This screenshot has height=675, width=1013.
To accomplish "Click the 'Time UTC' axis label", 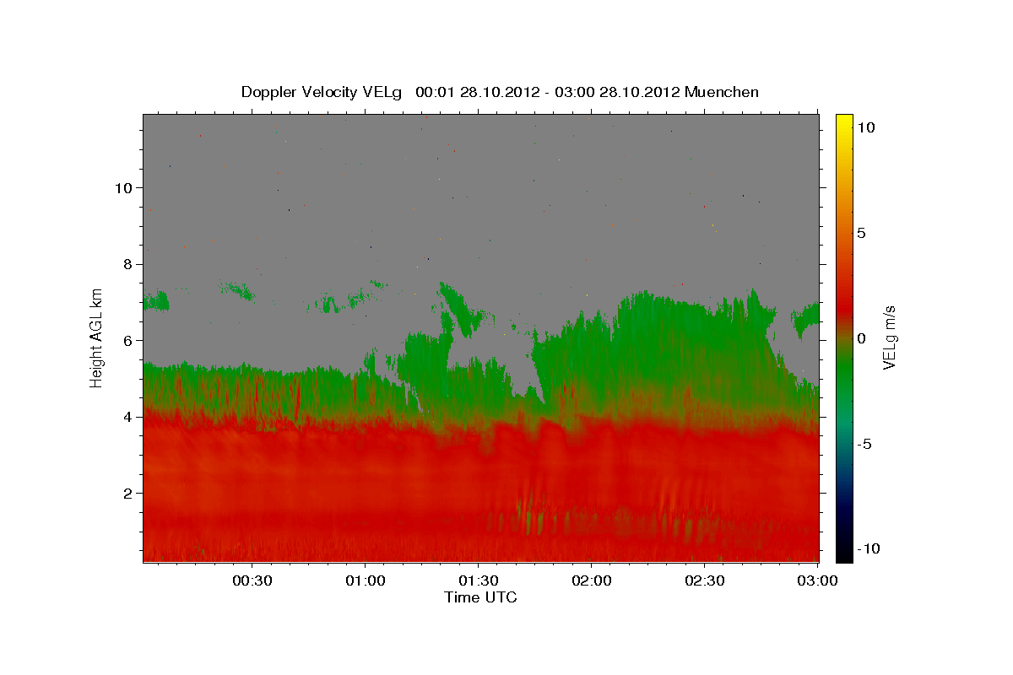I will tap(480, 597).
